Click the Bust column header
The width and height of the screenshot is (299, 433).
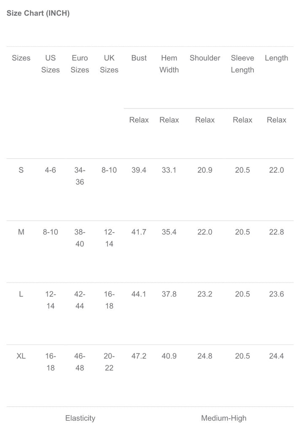pyautogui.click(x=139, y=58)
